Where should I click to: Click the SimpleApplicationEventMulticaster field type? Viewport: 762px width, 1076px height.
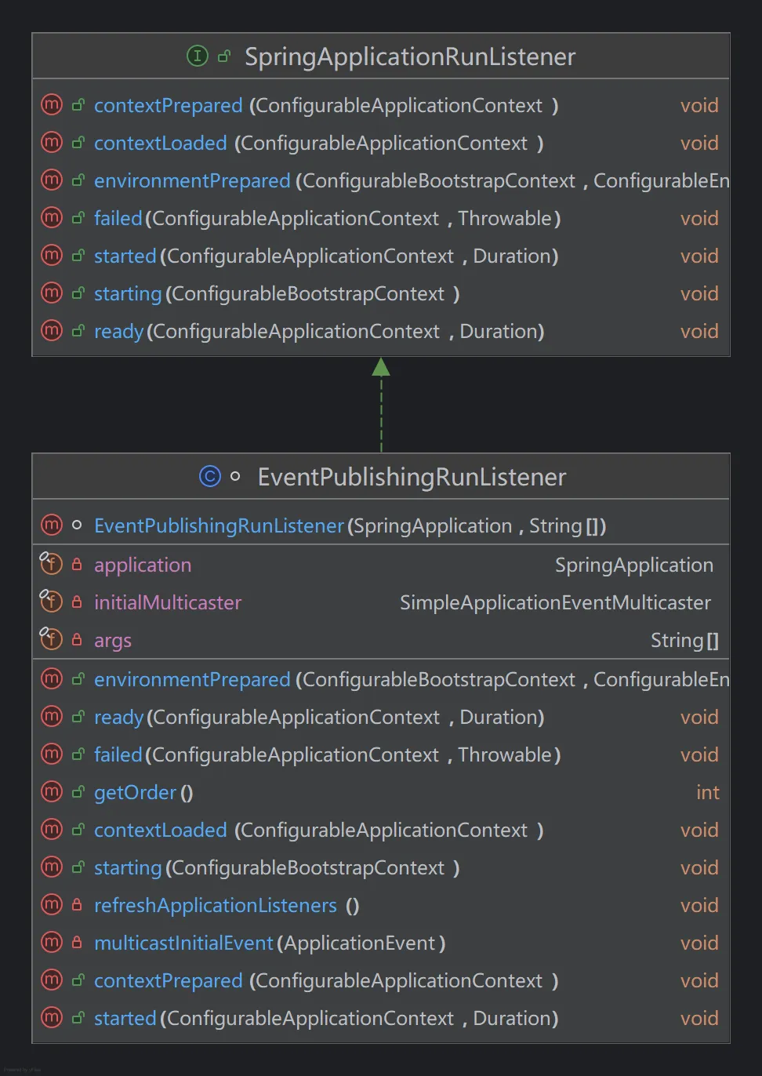556,603
